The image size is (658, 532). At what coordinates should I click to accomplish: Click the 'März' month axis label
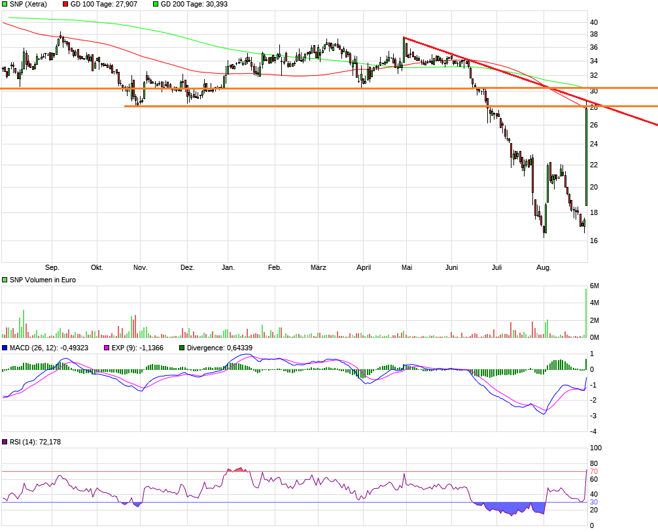(318, 267)
